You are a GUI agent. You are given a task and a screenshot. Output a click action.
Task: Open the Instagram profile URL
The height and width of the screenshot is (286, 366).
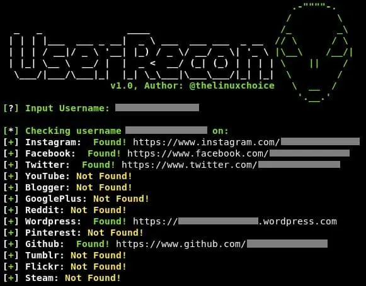[x=246, y=142]
